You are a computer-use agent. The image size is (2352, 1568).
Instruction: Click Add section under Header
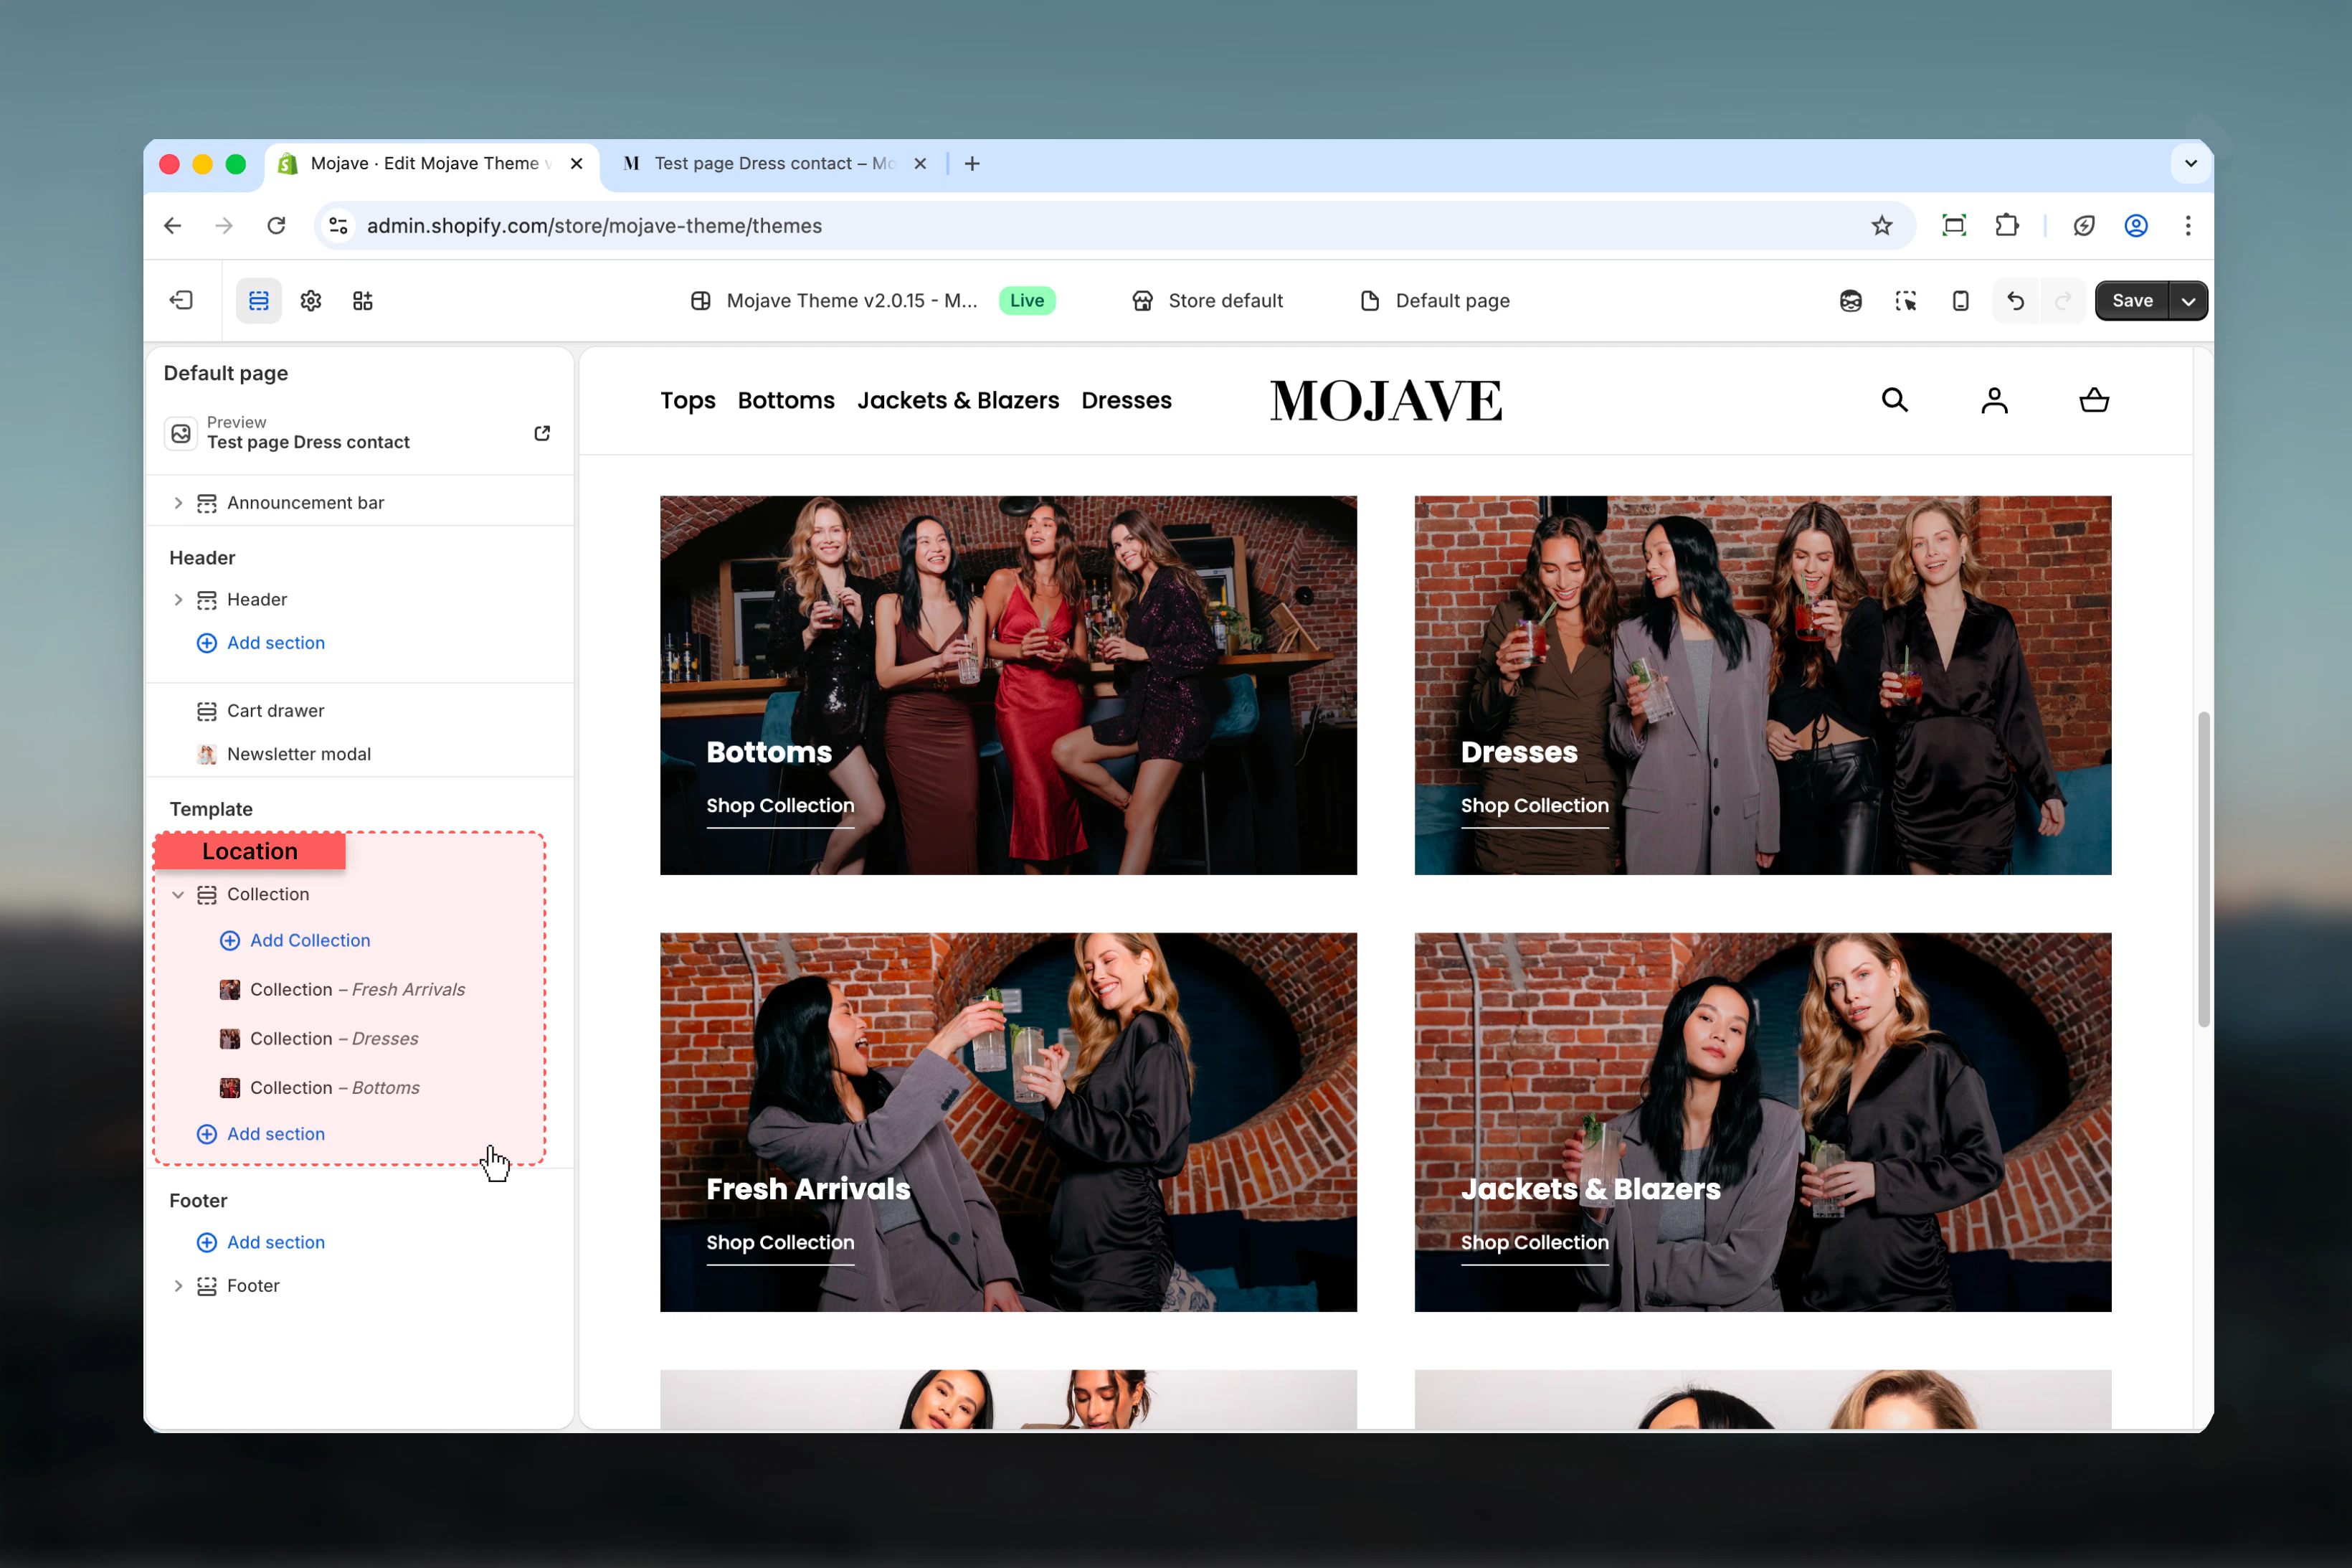point(261,642)
